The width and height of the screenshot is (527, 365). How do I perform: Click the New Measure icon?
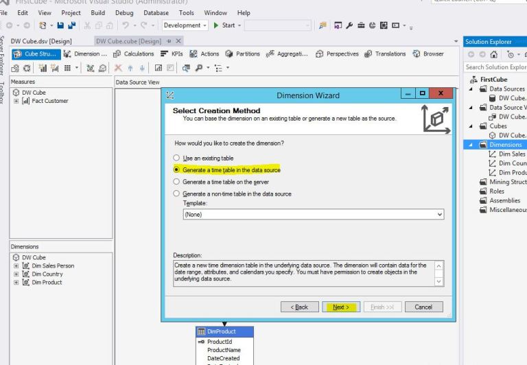coord(43,68)
